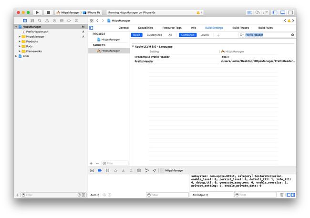
Task: Toggle the Debug area visibility
Action: tap(283, 12)
